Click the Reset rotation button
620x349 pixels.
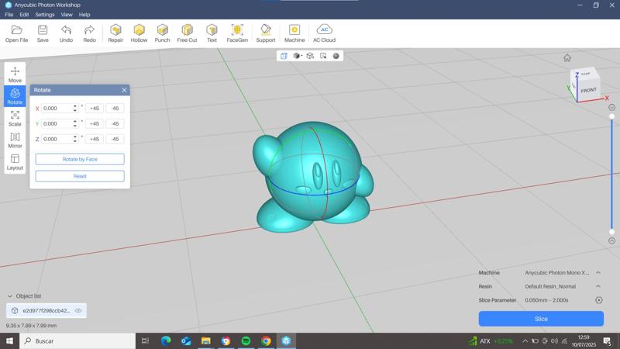coord(80,176)
